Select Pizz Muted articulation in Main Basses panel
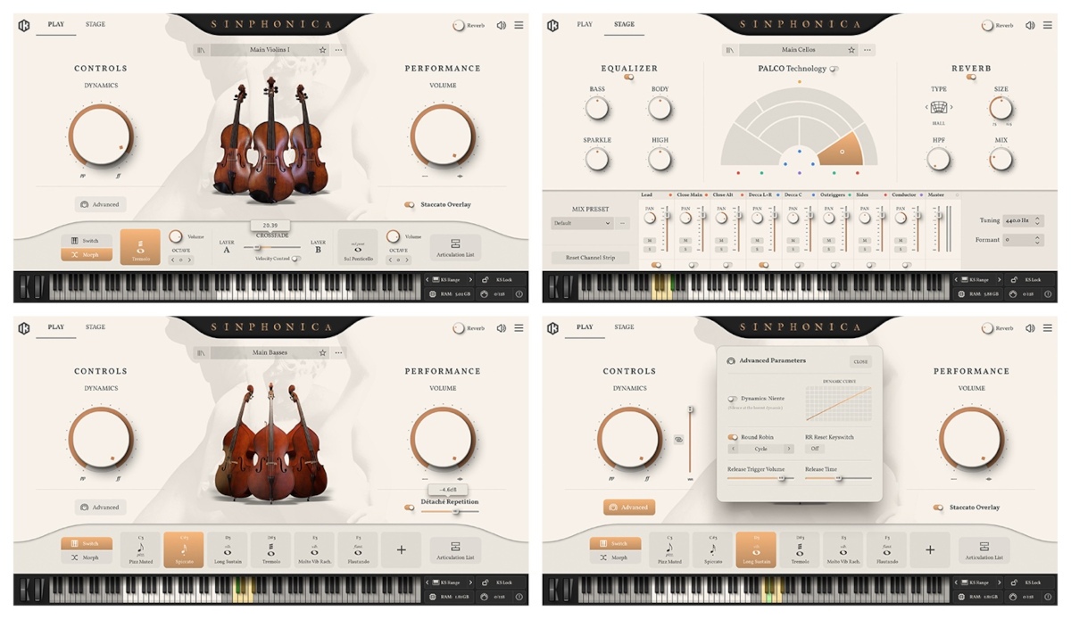Viewport: 1071px width, 619px height. 140,549
